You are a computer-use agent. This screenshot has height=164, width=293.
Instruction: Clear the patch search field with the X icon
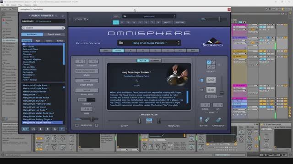click(63, 28)
